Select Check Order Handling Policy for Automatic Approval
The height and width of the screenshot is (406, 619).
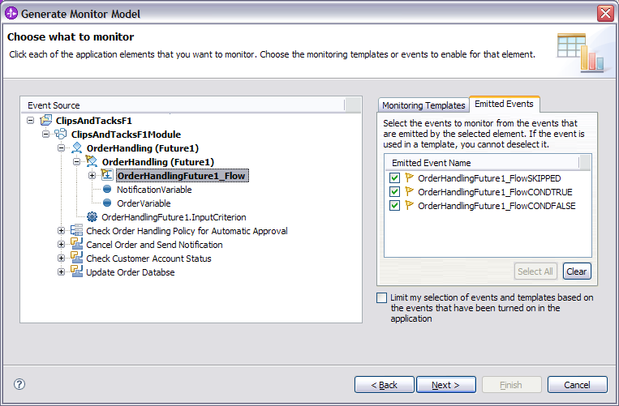pos(187,231)
